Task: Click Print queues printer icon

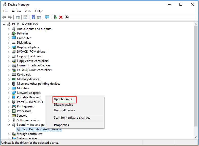Action: (14, 106)
